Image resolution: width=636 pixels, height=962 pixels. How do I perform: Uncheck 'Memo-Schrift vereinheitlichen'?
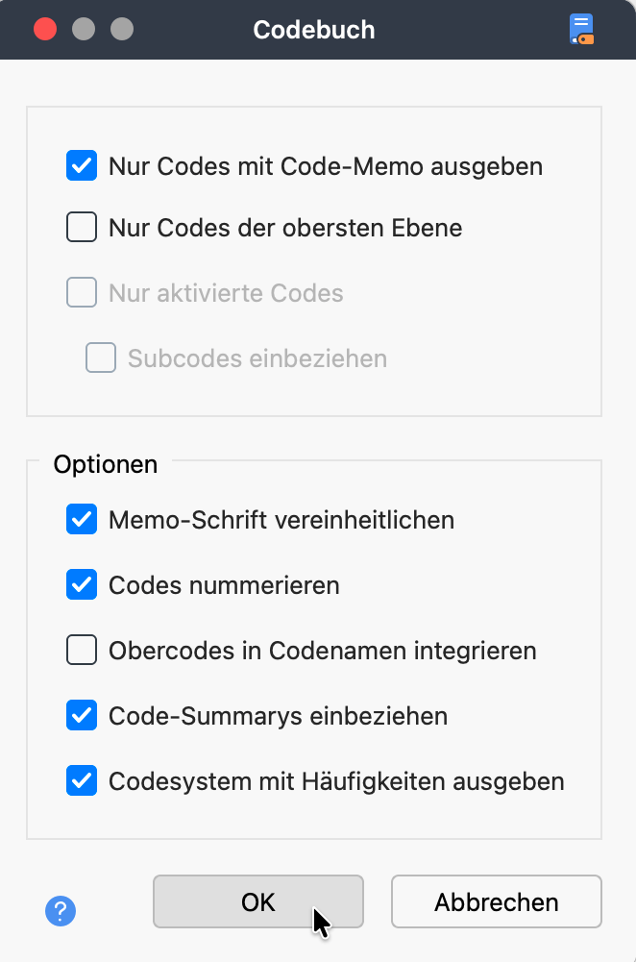[82, 519]
